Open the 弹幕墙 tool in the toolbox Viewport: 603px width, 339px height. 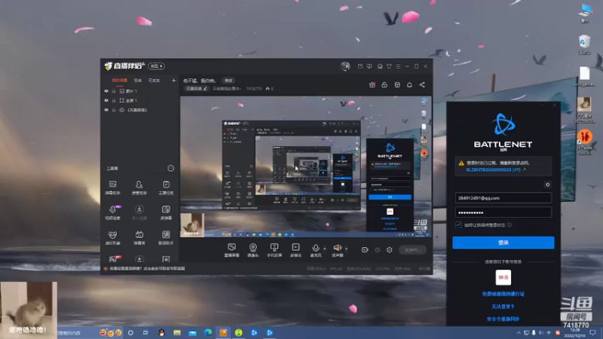click(139, 237)
